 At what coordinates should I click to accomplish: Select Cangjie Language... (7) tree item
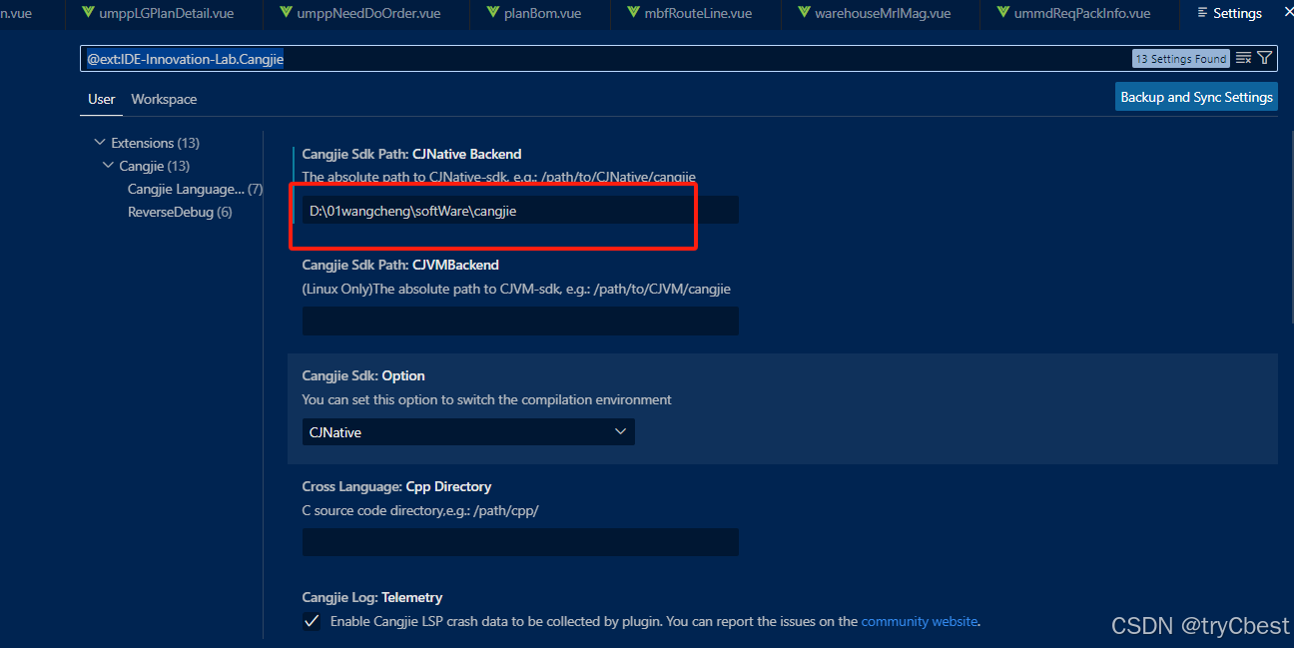click(195, 189)
